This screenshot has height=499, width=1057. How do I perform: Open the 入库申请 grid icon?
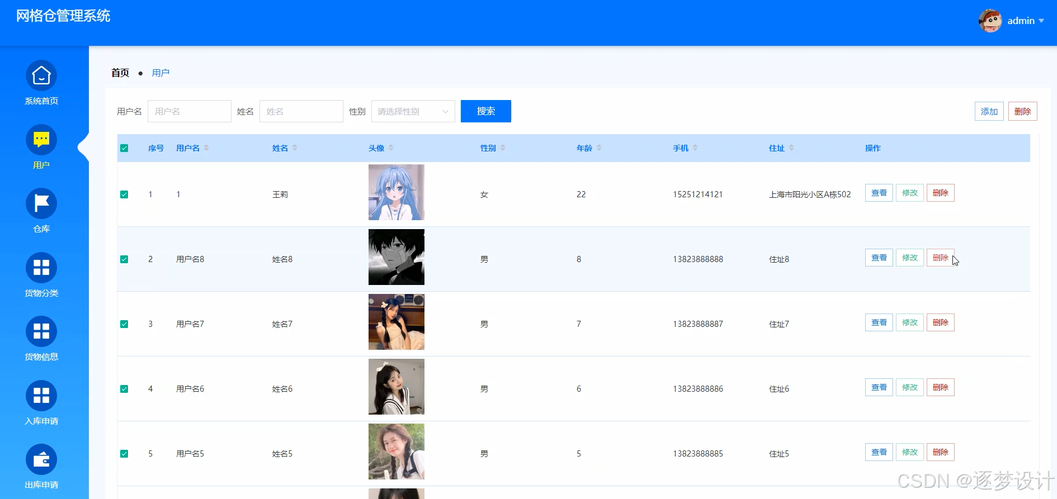pyautogui.click(x=41, y=396)
